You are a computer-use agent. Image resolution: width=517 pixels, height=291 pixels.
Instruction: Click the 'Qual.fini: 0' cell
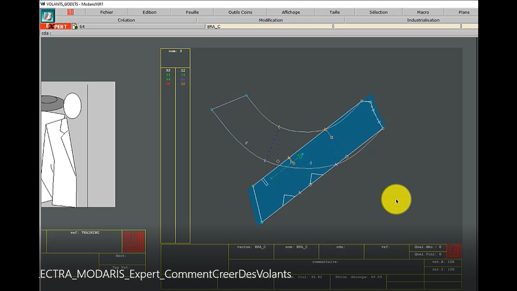pyautogui.click(x=428, y=254)
